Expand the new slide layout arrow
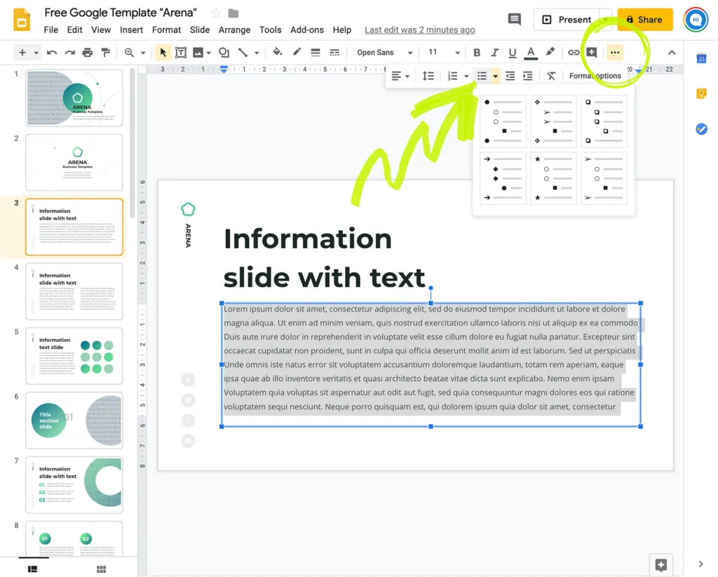 pyautogui.click(x=36, y=53)
